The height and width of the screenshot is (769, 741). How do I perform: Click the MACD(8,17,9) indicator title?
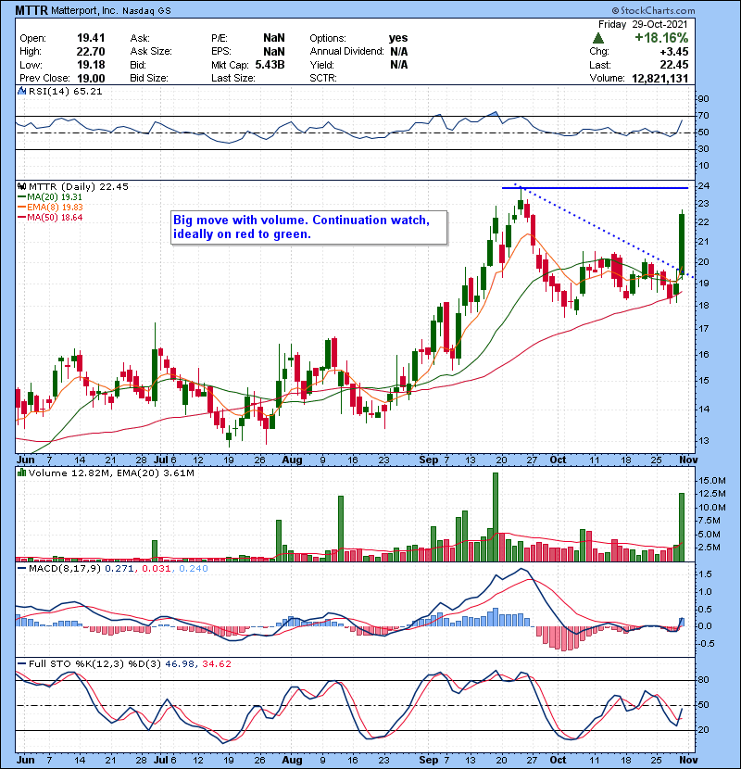65,569
